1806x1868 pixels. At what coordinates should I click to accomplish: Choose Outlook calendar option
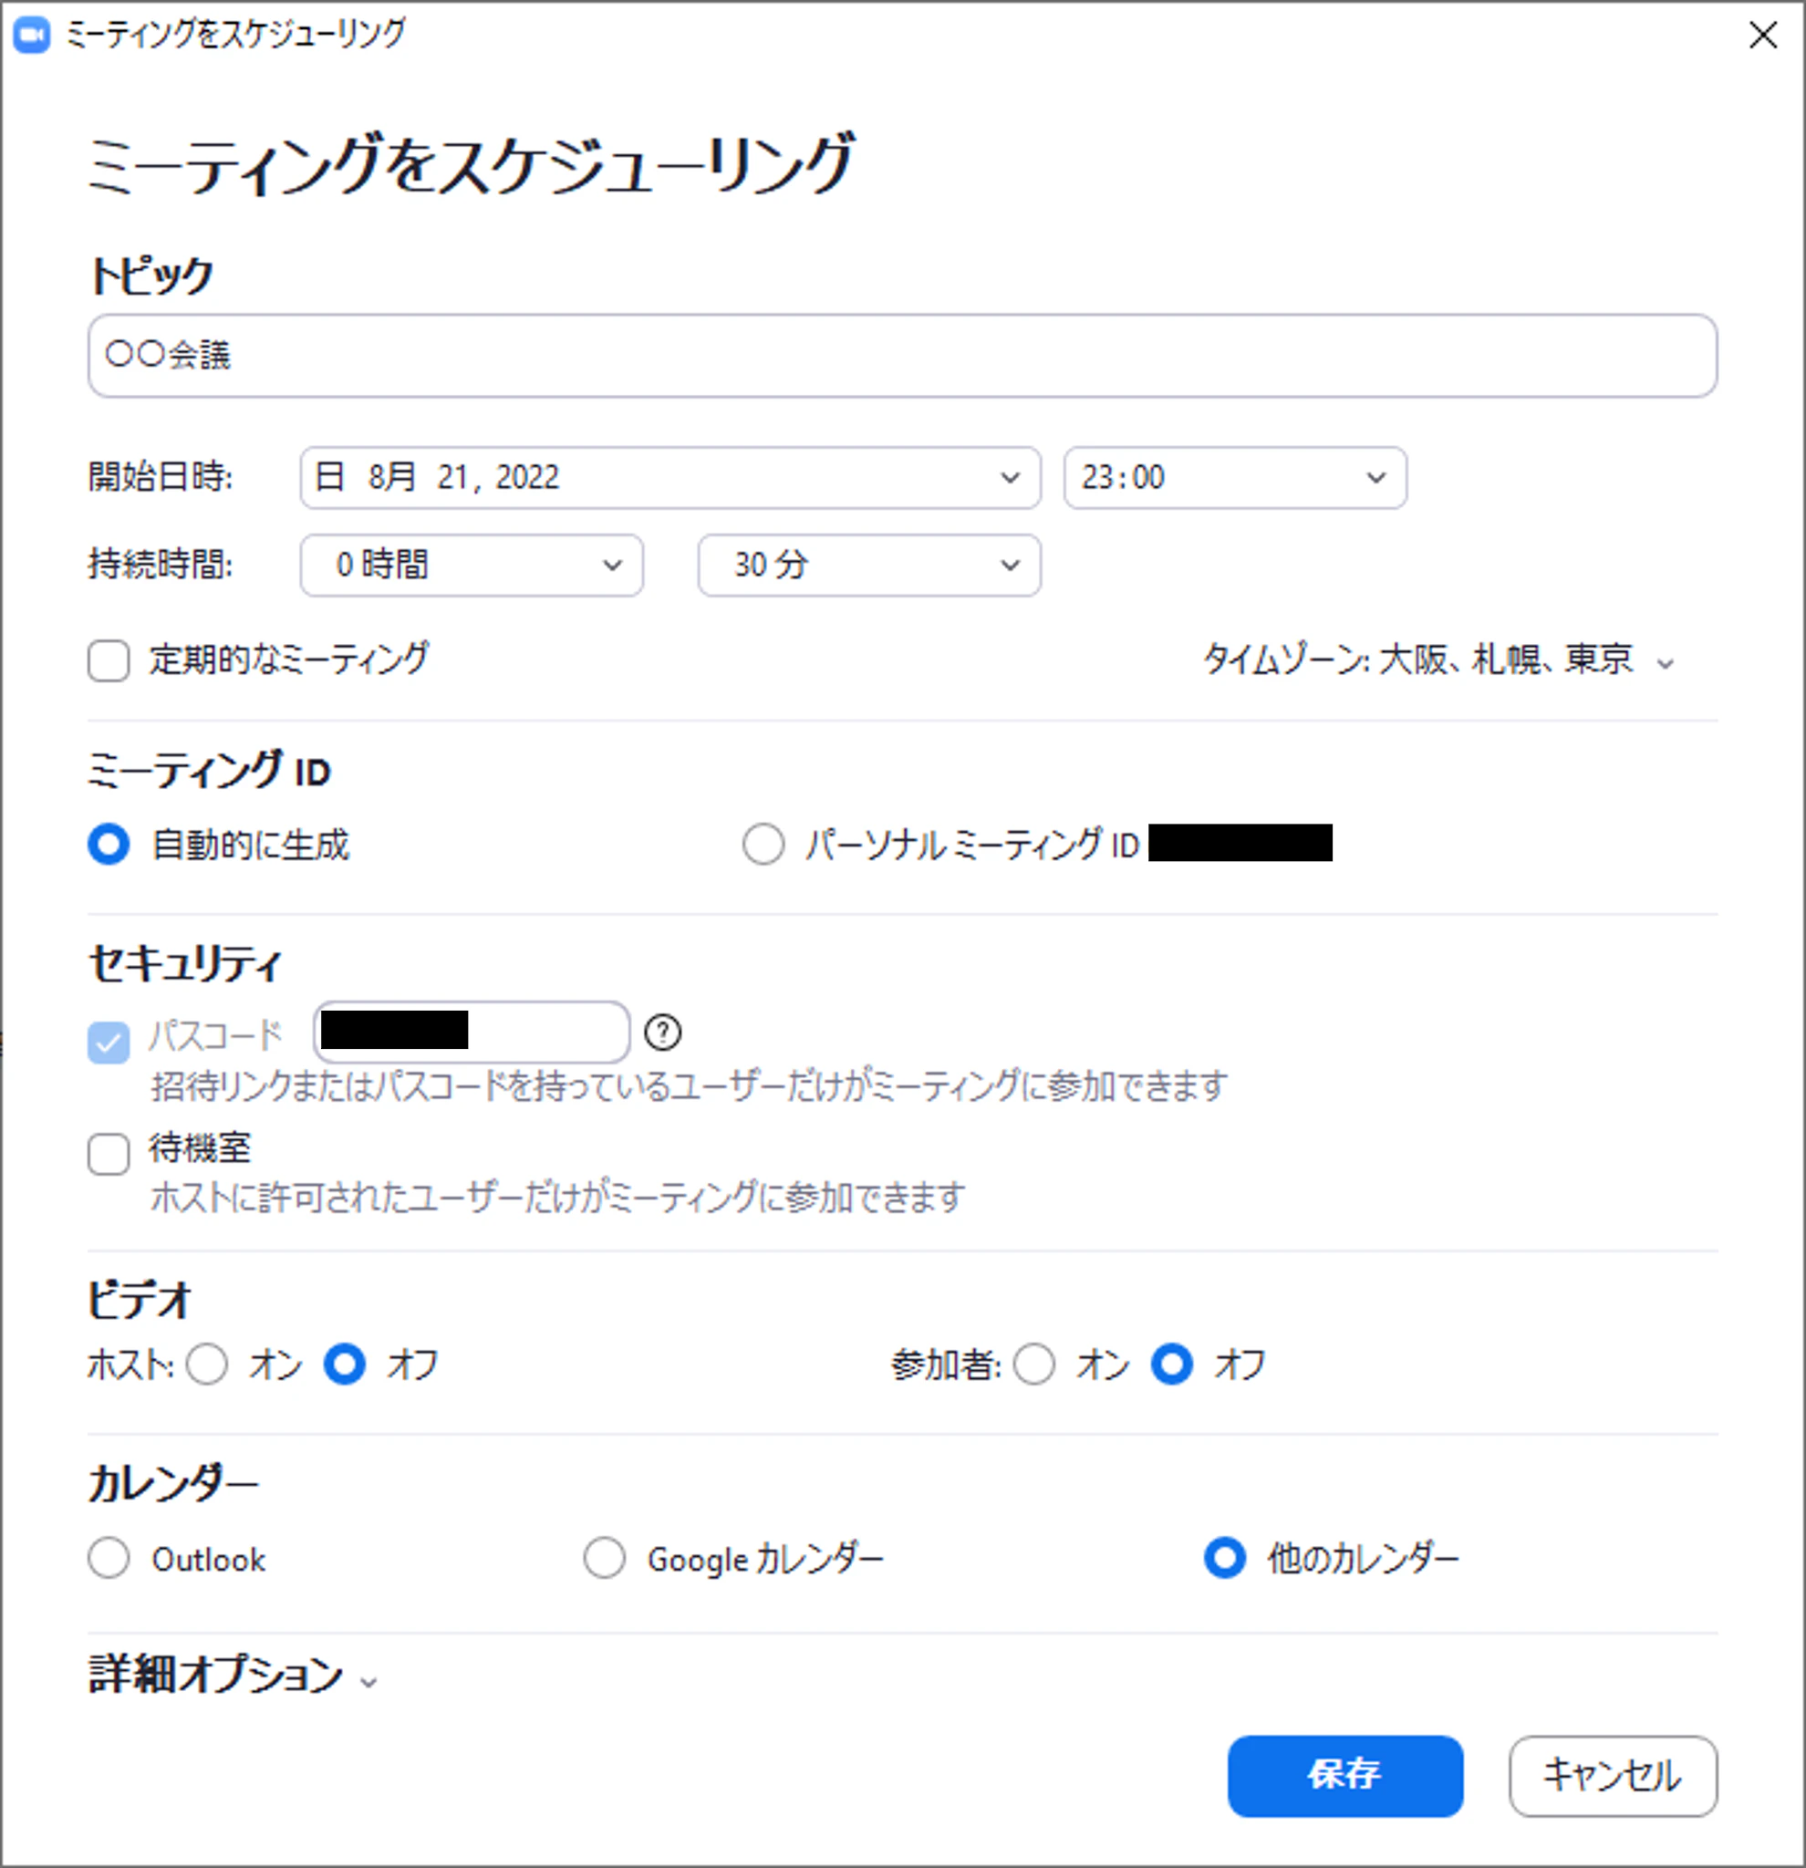pyautogui.click(x=109, y=1558)
